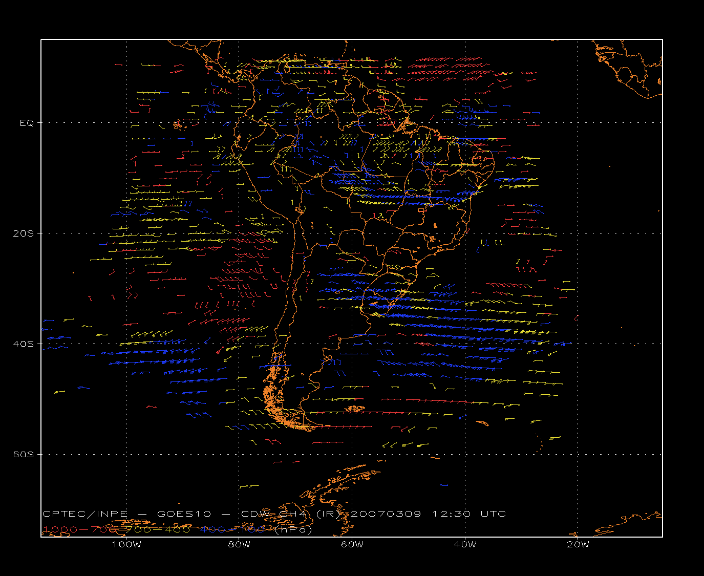The height and width of the screenshot is (576, 704).
Task: Click the 60W longitude label
Action: click(x=352, y=544)
